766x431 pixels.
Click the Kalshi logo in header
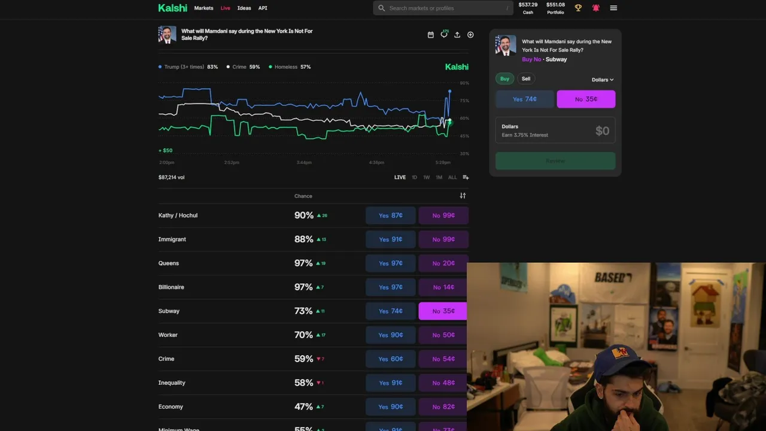[x=172, y=8]
